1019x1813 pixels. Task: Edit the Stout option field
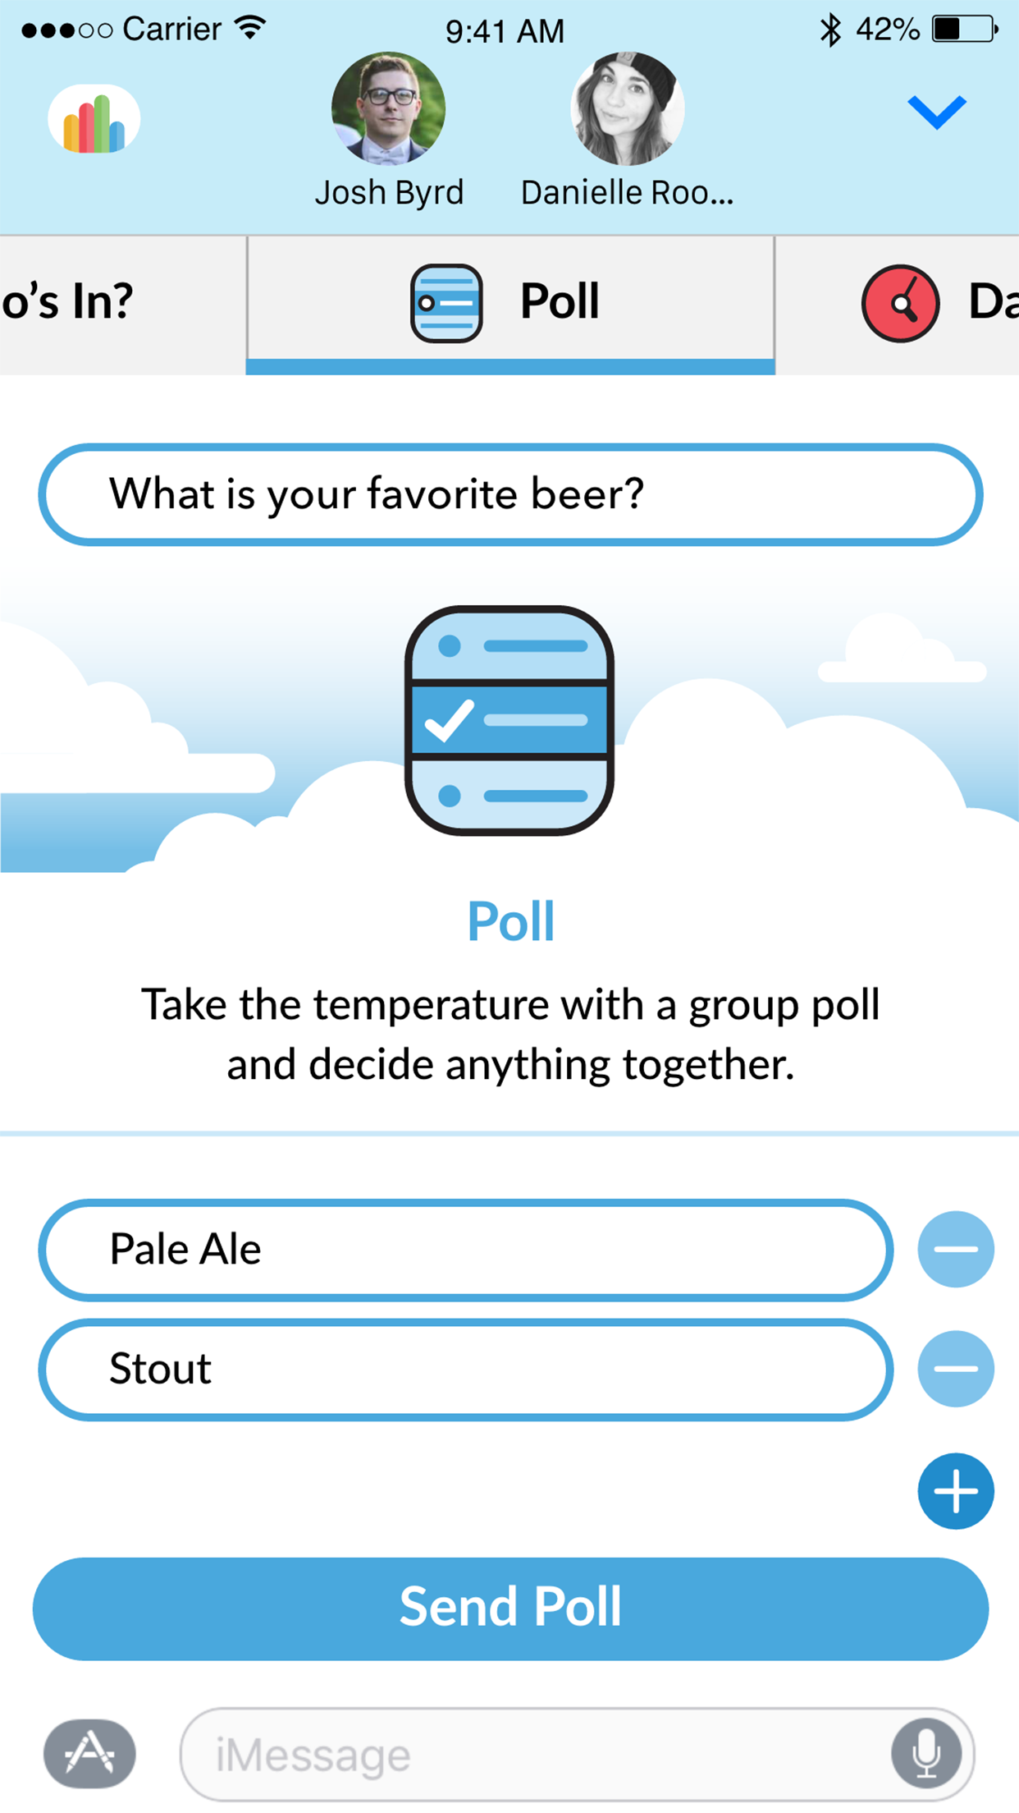tap(465, 1369)
